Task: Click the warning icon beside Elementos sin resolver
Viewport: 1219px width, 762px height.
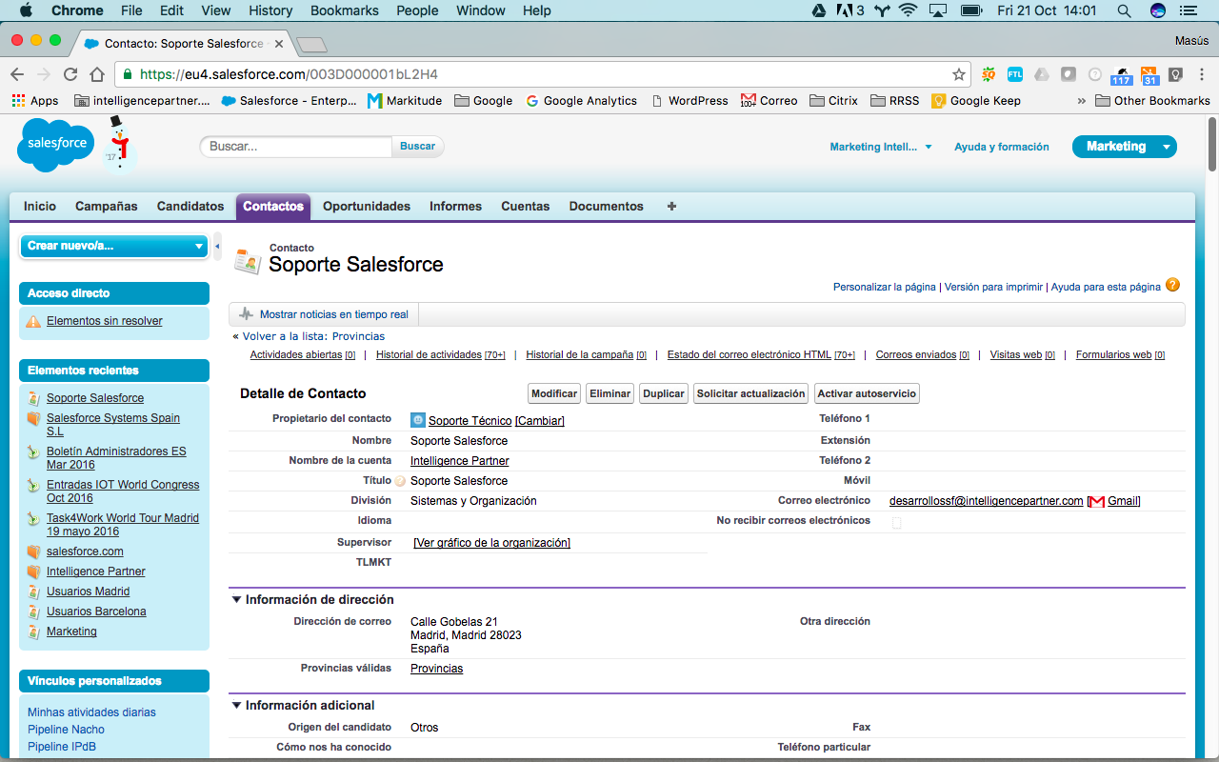Action: pos(33,321)
